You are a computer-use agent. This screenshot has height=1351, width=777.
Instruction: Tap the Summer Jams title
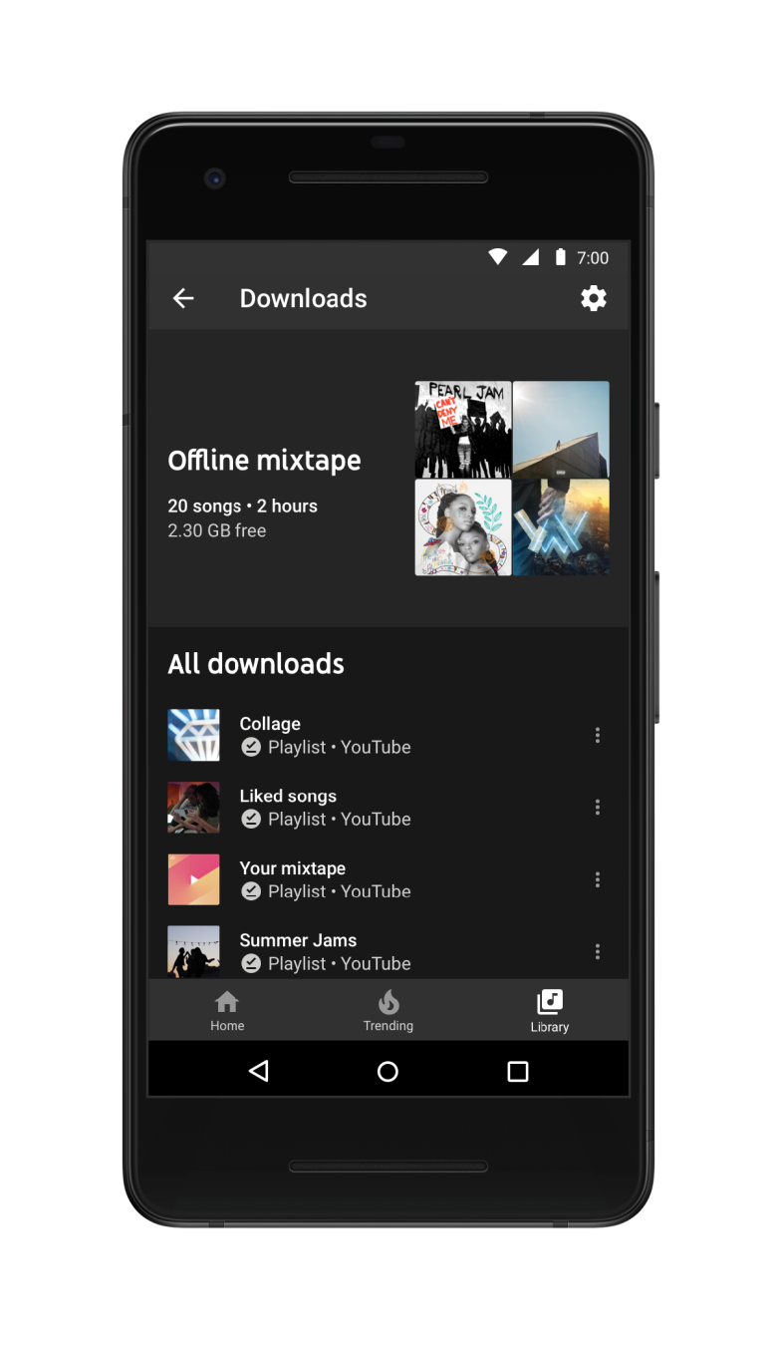point(298,940)
